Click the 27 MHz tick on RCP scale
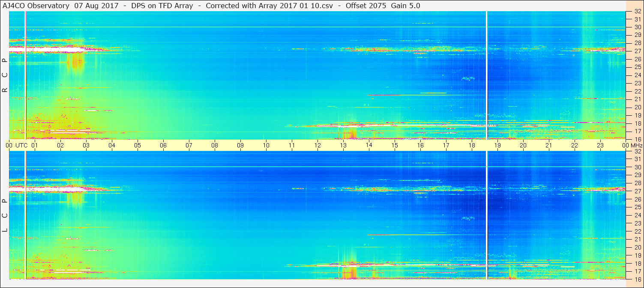Image resolution: width=644 pixels, height=288 pixels. (637, 51)
